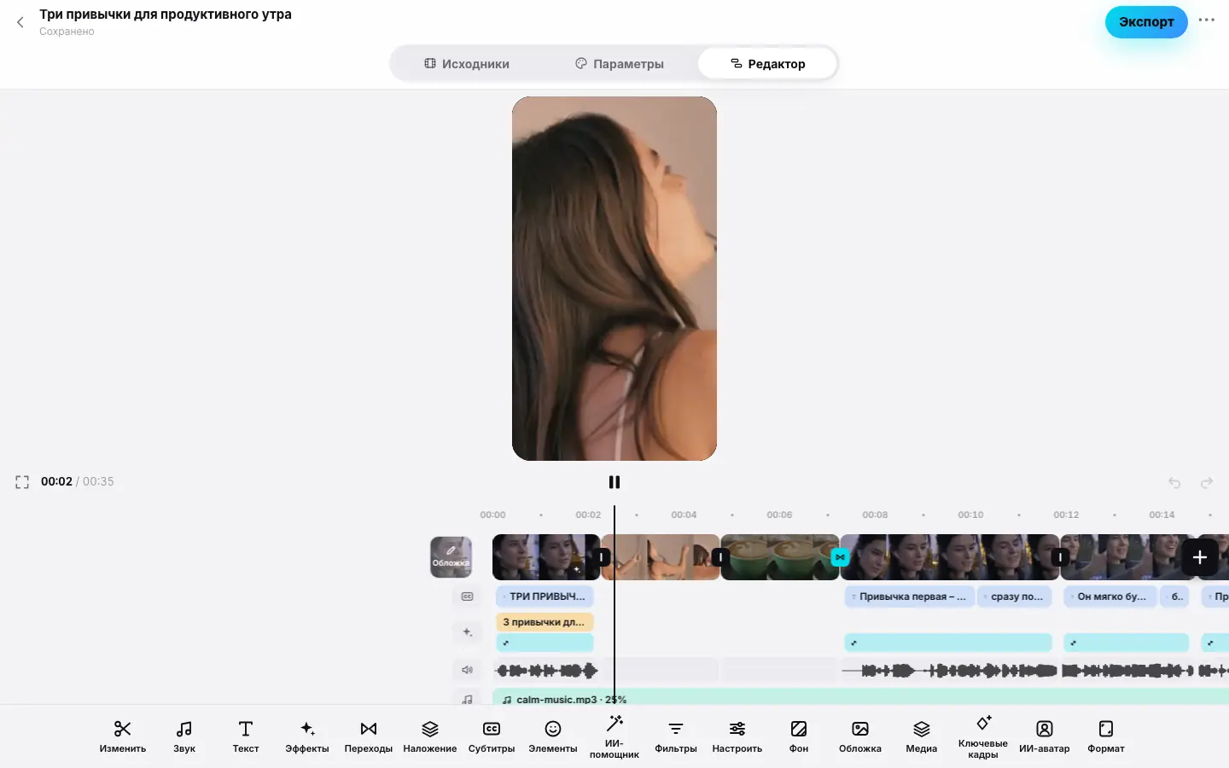
Task: Toggle the effects track sparkle icon
Action: coord(467,632)
